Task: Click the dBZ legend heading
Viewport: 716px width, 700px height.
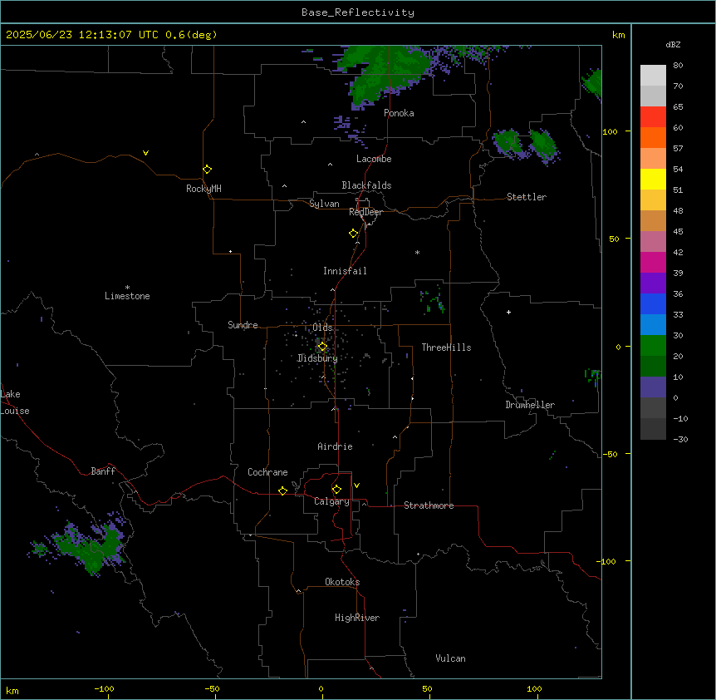Action: click(673, 44)
